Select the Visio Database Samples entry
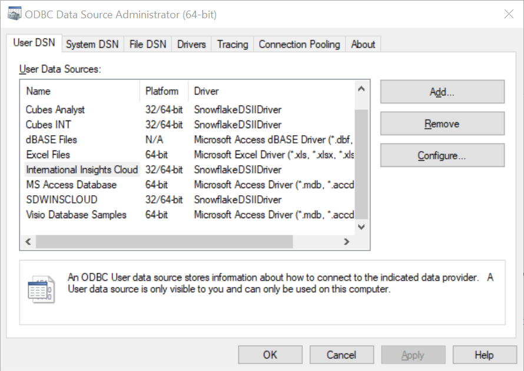The height and width of the screenshot is (371, 524). 76,215
